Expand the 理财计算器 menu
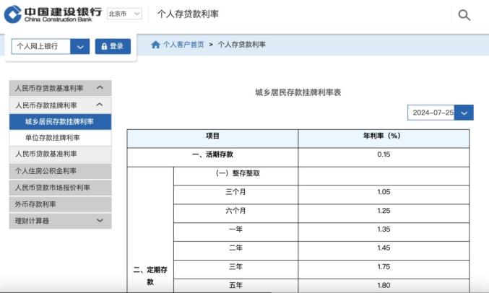Screen dimensions: 489x293 click(x=100, y=221)
